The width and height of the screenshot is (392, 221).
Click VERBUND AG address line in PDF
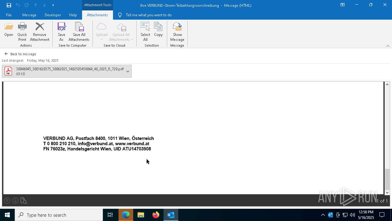(x=99, y=138)
